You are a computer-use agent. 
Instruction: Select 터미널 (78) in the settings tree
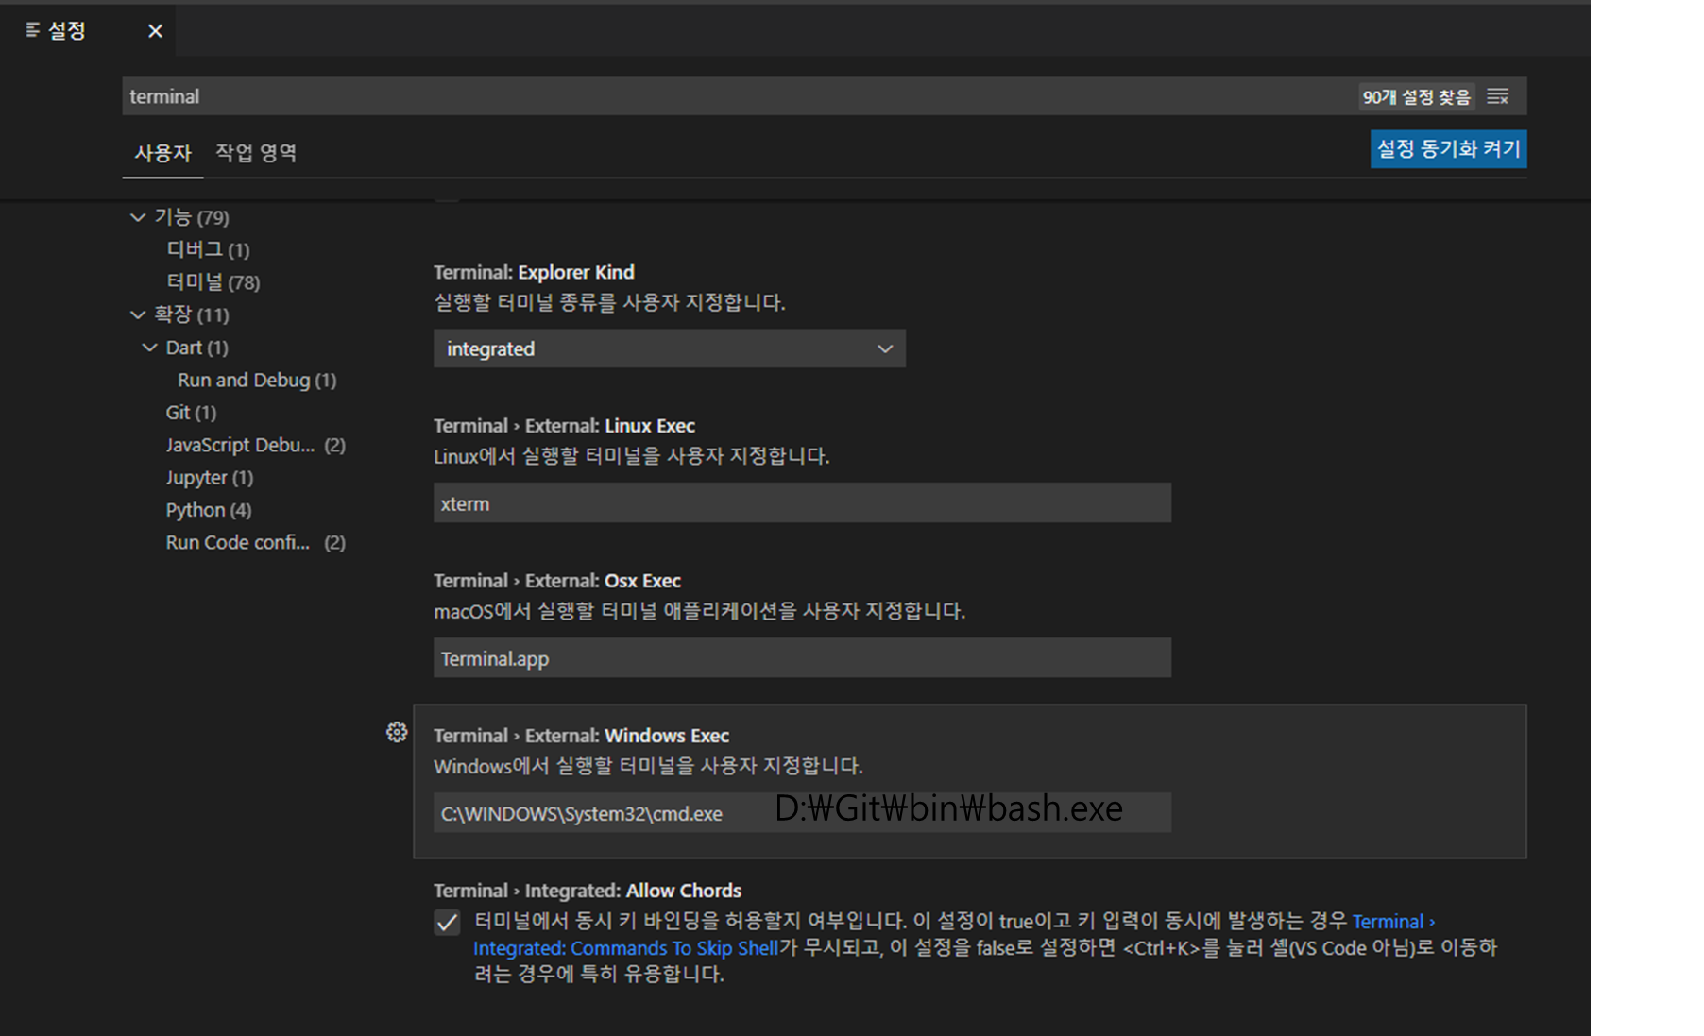tap(213, 282)
